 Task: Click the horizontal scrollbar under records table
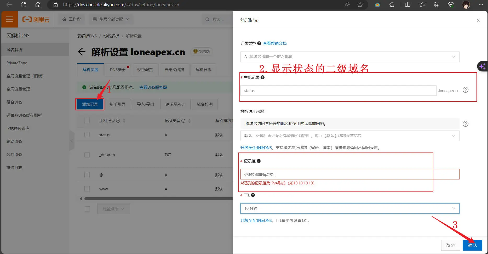pos(157,199)
